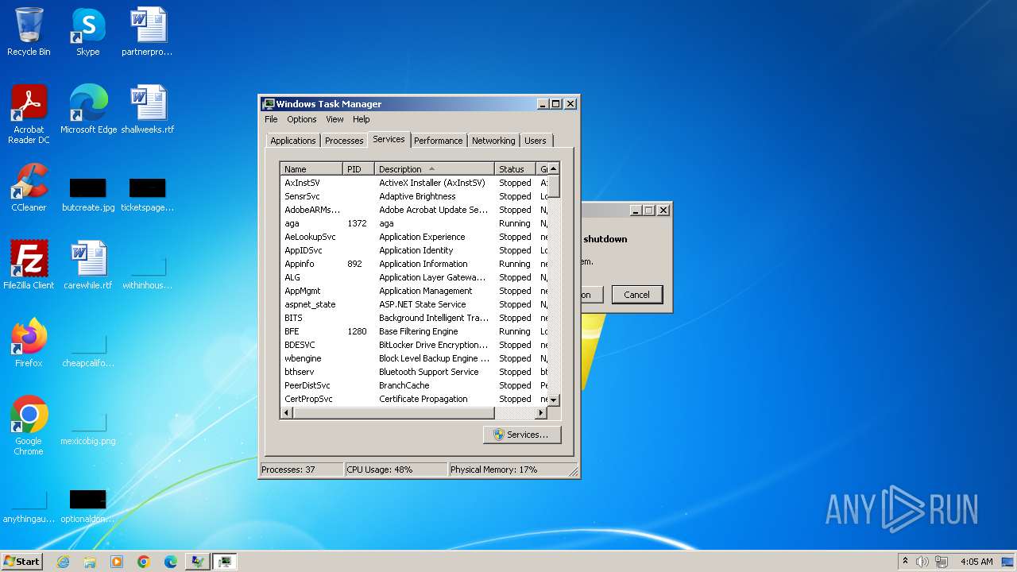Screen dimensions: 1017x572
Task: Open the Start menu
Action: (x=22, y=561)
